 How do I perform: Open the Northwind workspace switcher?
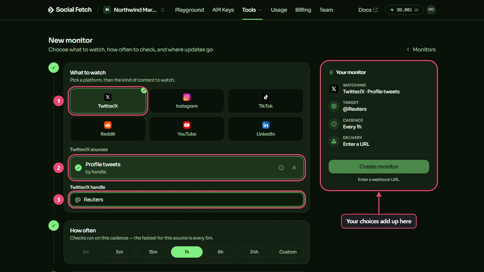134,10
